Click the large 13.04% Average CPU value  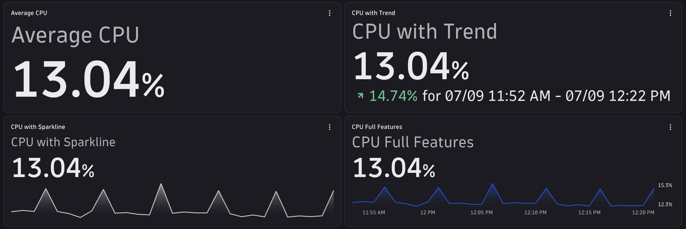89,79
